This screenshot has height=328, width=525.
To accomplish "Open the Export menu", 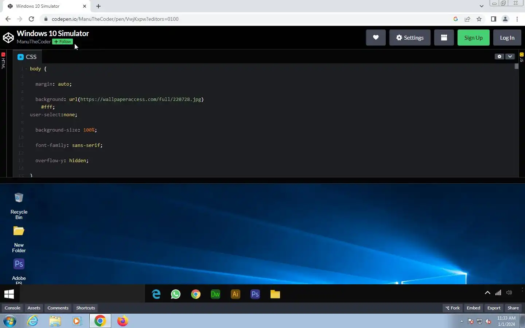I will pos(494,308).
